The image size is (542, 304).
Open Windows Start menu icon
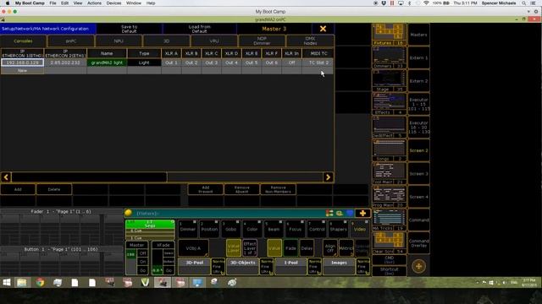click(x=7, y=283)
